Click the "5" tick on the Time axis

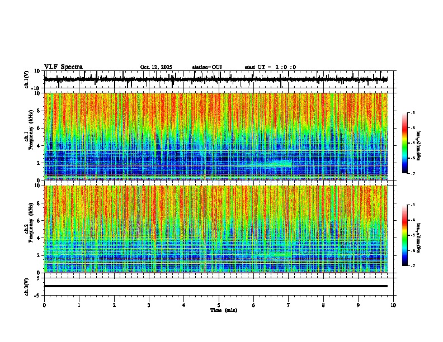coord(219,305)
